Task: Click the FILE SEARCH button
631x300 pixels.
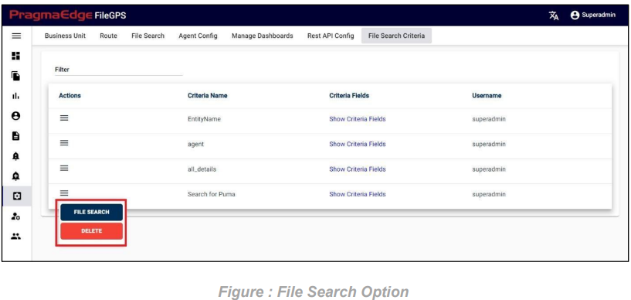Action: pos(91,212)
